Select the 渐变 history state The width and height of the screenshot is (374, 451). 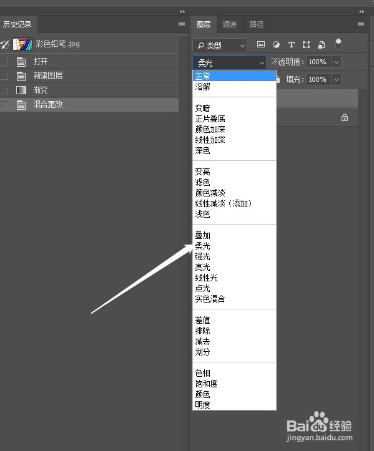[x=89, y=90]
